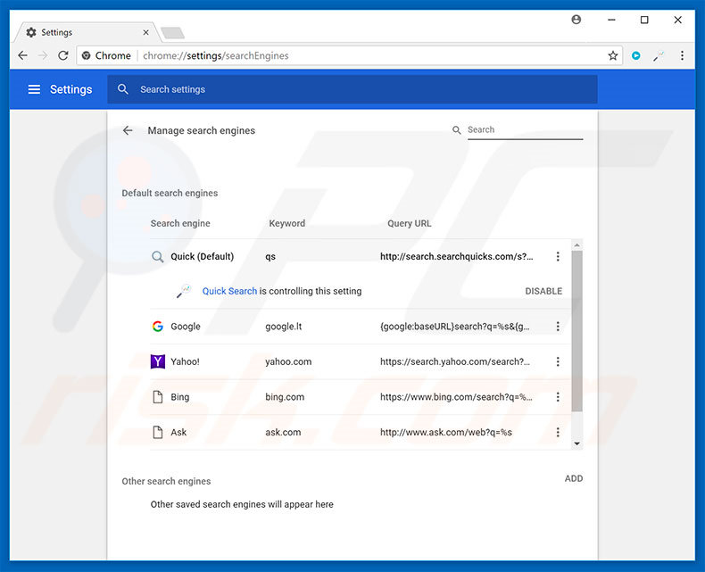The height and width of the screenshot is (572, 705).
Task: Open a new tab
Action: coord(172,33)
